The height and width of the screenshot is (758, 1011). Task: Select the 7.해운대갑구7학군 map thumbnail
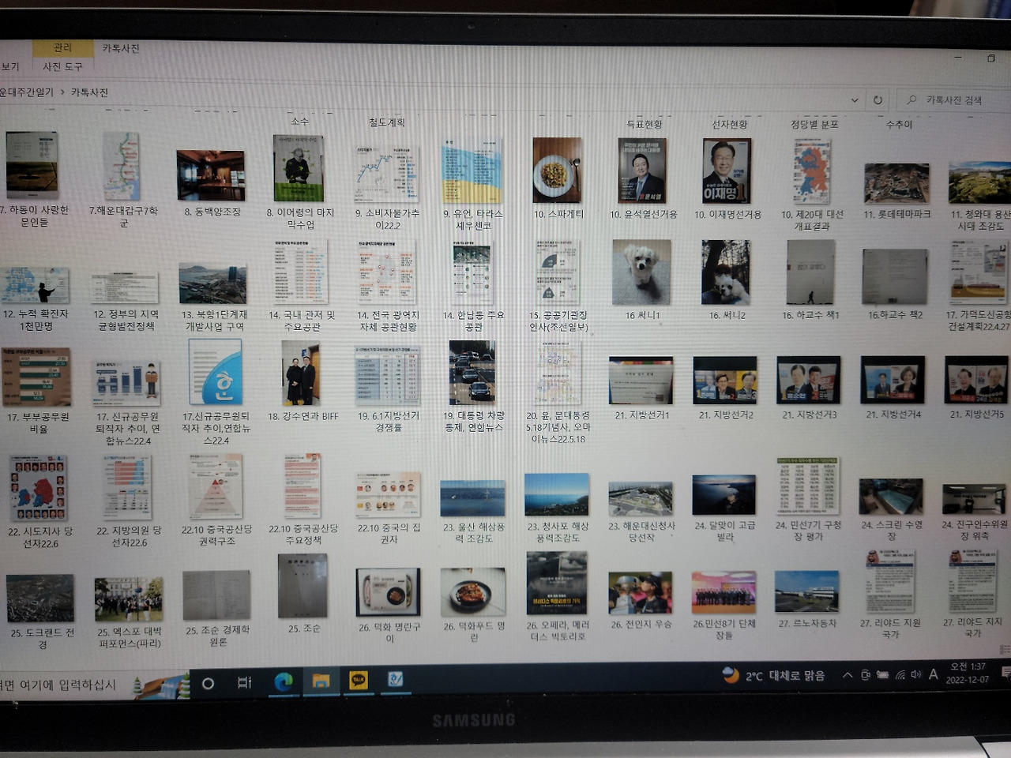[121, 167]
